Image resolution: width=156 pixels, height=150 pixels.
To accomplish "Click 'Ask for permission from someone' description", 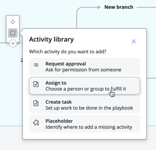I will [83, 70].
